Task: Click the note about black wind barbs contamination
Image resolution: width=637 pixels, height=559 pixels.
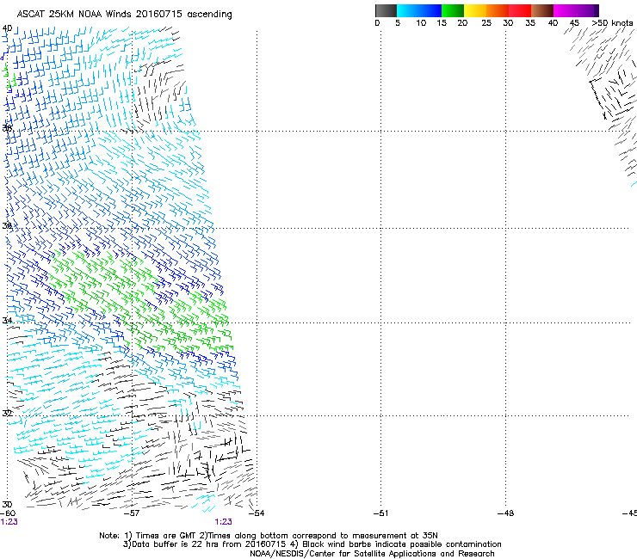Action: tap(396, 544)
